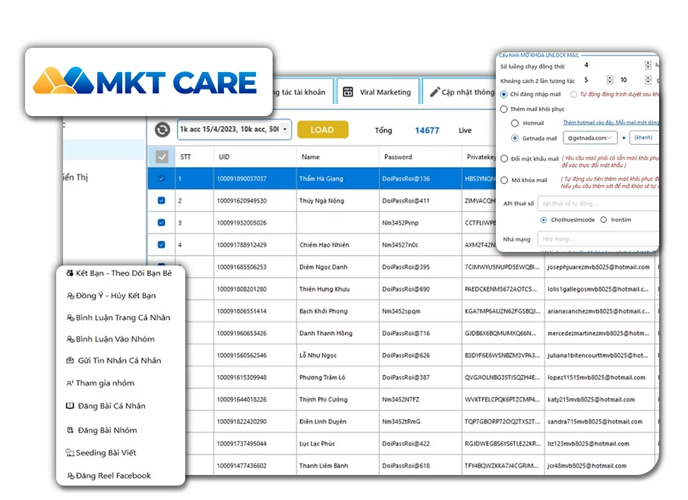This screenshot has height=500, width=688.
Task: Uncheck row 4 checkbox for Chiêm Hạo Nhiên
Action: click(x=162, y=244)
